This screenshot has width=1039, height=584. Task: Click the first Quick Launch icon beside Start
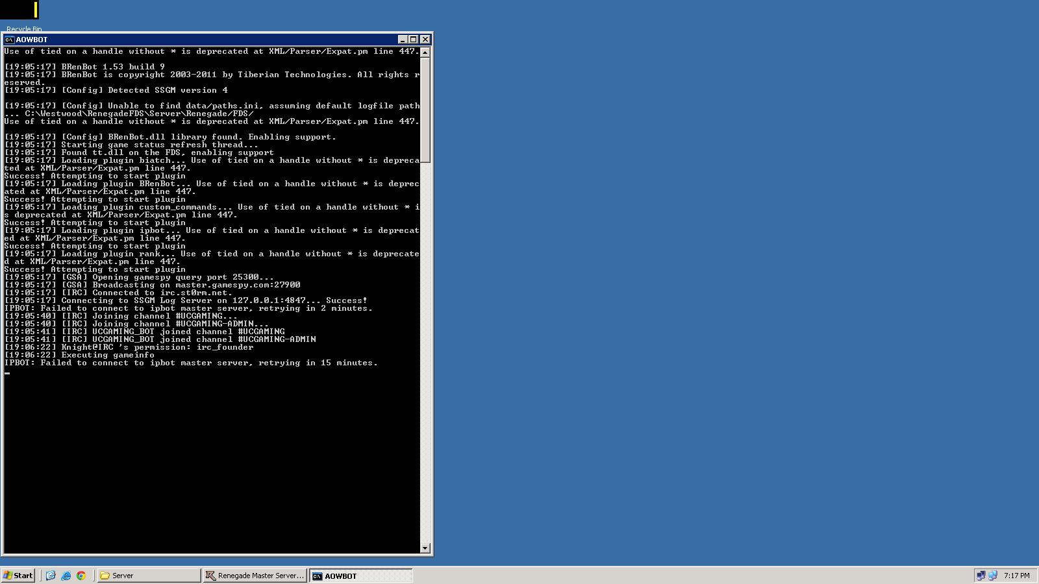(x=51, y=576)
